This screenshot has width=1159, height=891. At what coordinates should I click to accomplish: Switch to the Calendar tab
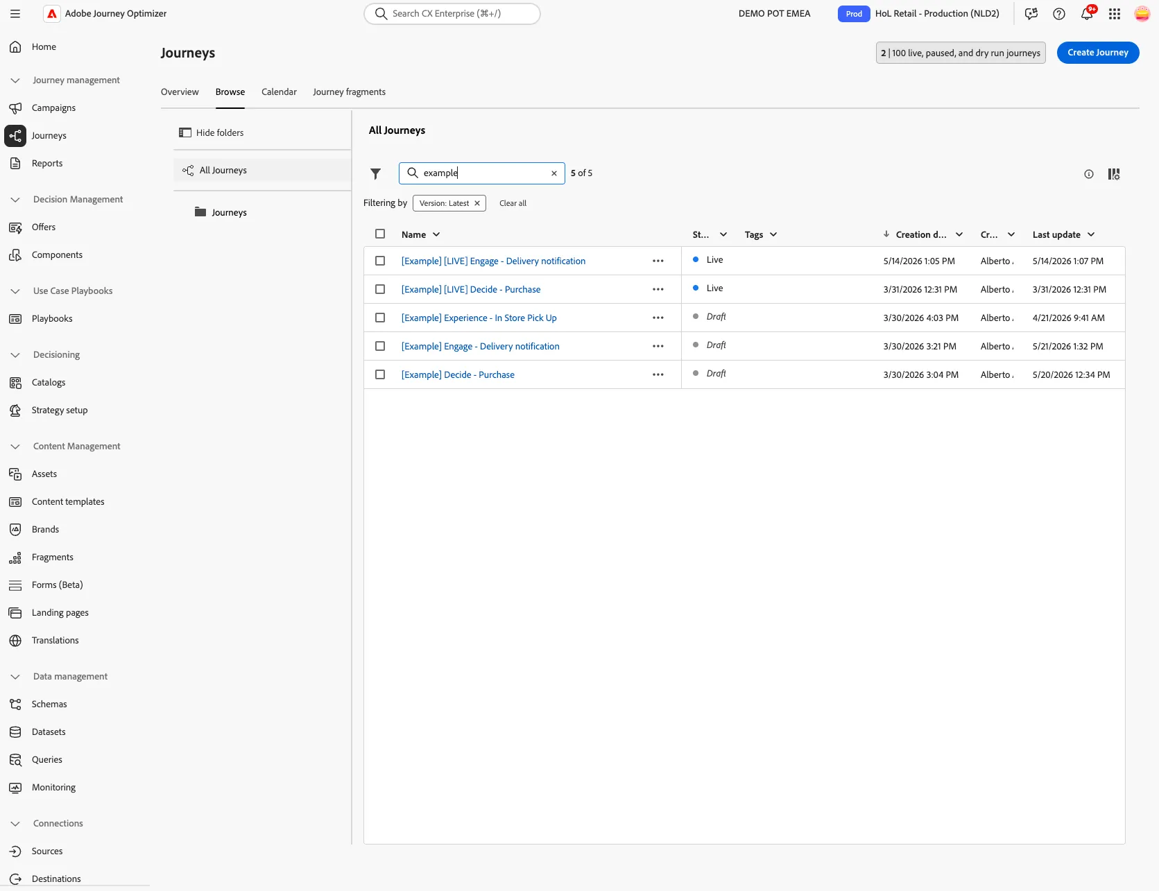click(x=279, y=92)
